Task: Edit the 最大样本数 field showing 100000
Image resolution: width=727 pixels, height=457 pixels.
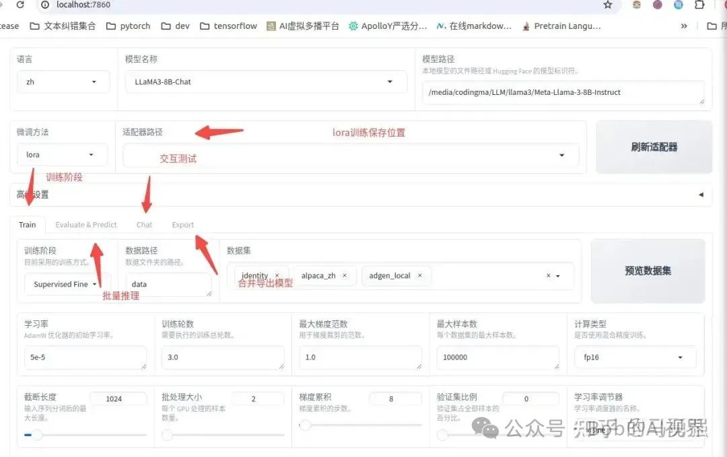Action: (498, 357)
